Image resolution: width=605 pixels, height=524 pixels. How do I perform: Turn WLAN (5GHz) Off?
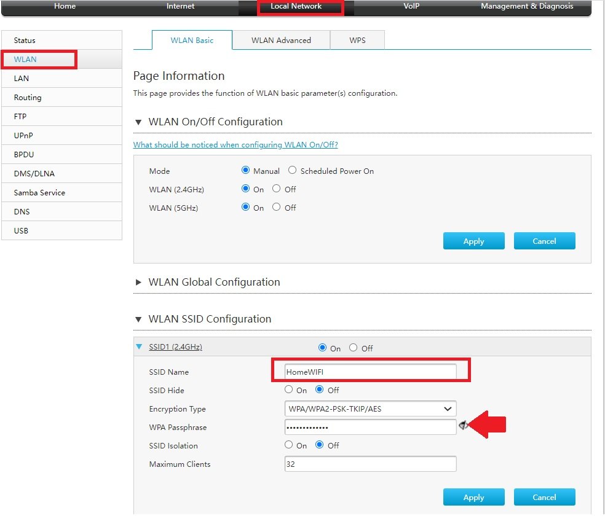pyautogui.click(x=277, y=208)
